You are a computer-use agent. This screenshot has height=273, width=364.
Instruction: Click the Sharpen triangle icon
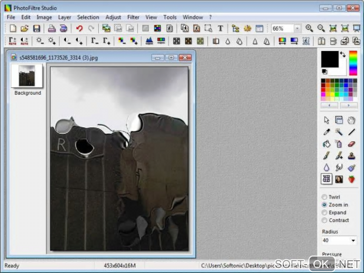click(255, 41)
